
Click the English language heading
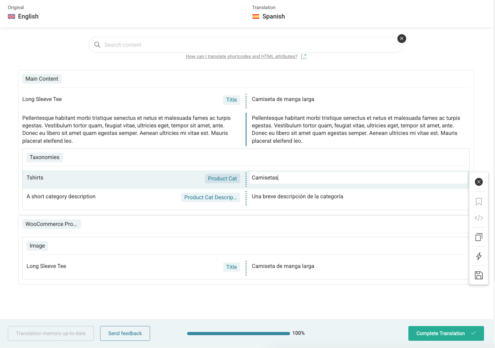28,16
